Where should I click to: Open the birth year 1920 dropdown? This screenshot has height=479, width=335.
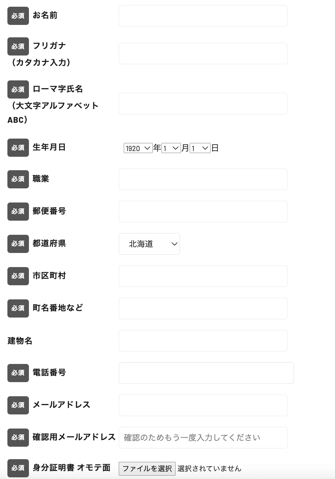pos(138,148)
